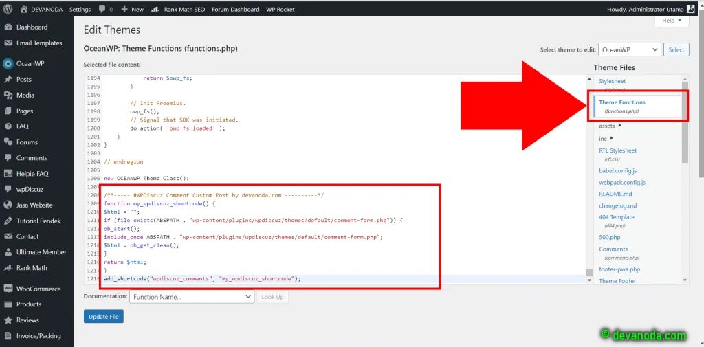
Task: Click the Helpie FAQ icon
Action: (8, 174)
